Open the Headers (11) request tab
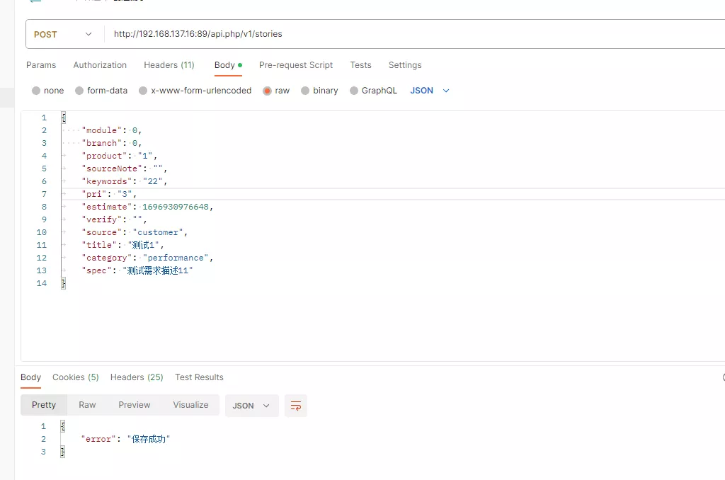This screenshot has height=480, width=725. [169, 65]
